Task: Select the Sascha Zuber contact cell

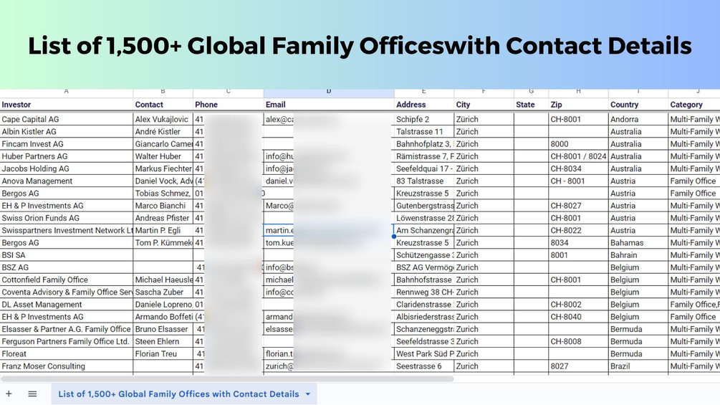Action: [x=163, y=292]
